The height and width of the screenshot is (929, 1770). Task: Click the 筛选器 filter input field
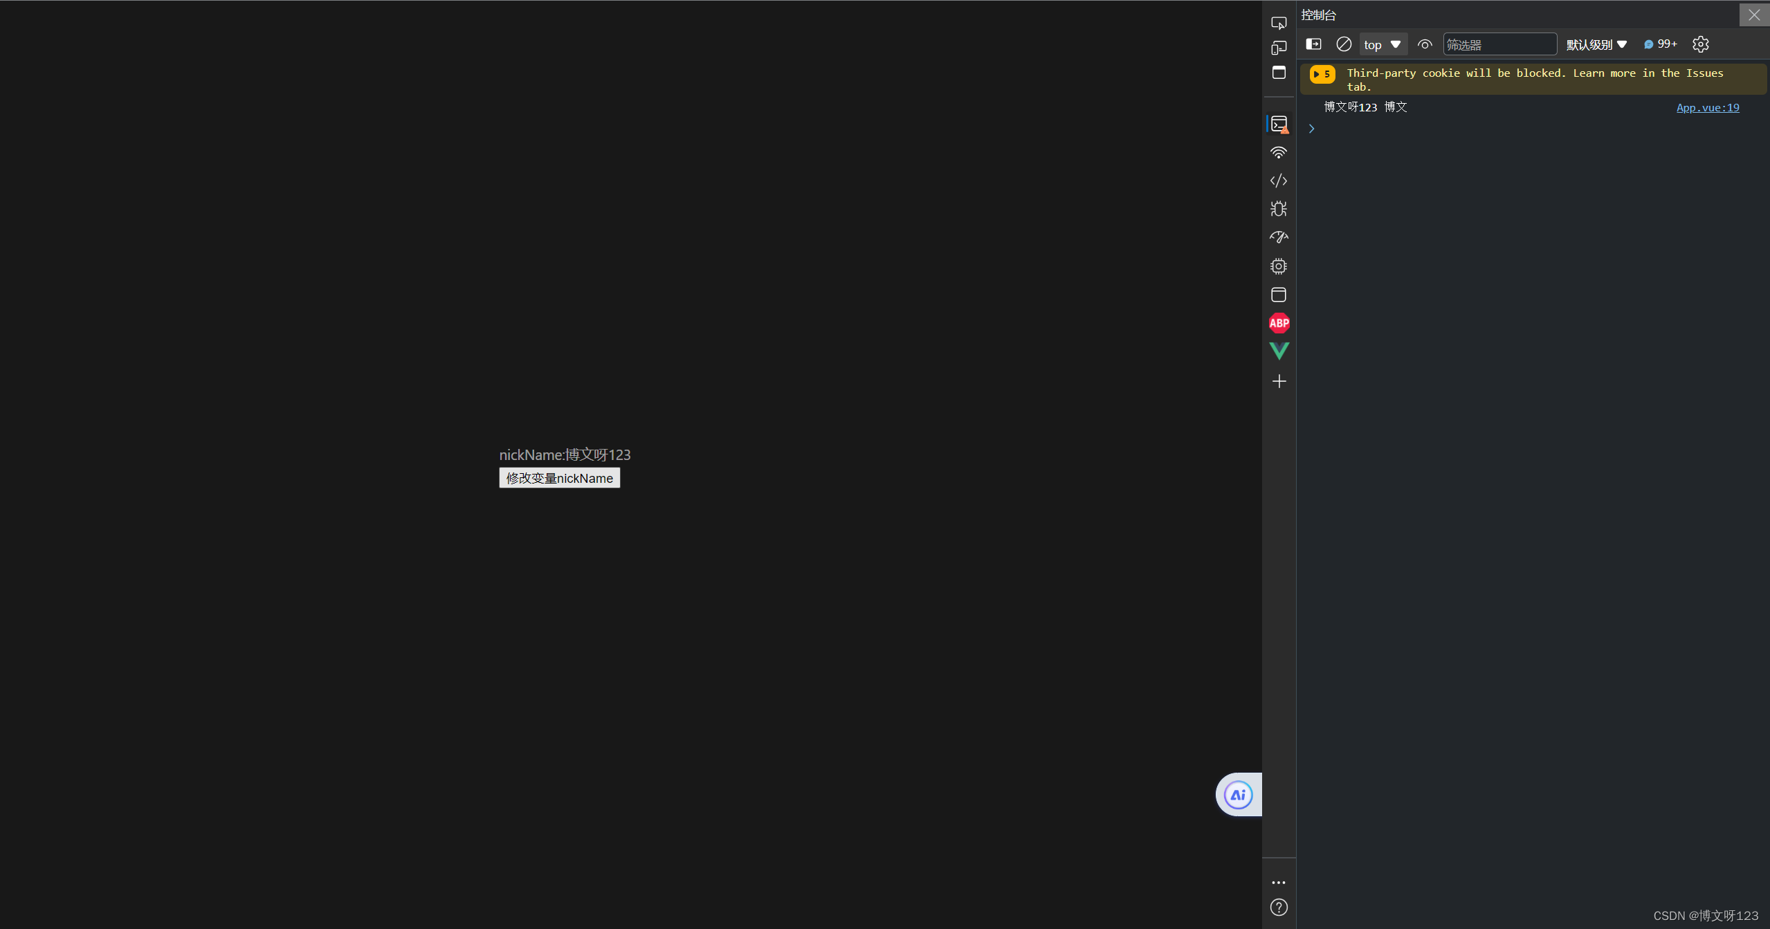point(1499,44)
